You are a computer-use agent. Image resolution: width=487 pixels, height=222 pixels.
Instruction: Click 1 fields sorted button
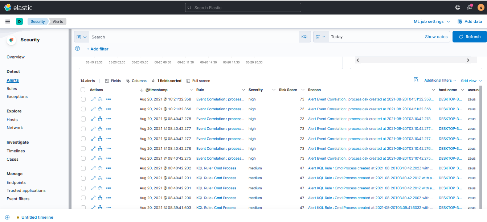pos(167,81)
